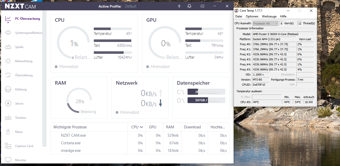
Task: Click 16.9W power value in Core Temp
Action: [309, 102]
